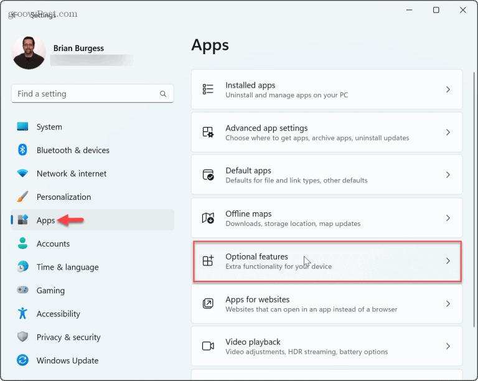Close the Settings window
Screen dimensions: 478x381
(463, 10)
